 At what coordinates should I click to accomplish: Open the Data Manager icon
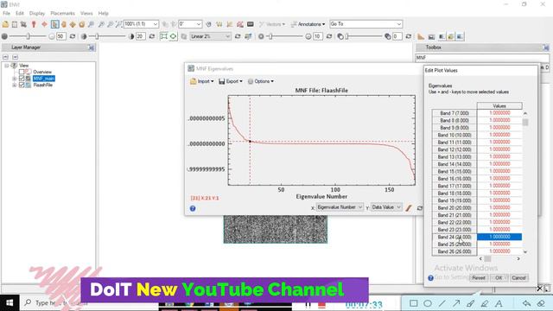(x=15, y=24)
